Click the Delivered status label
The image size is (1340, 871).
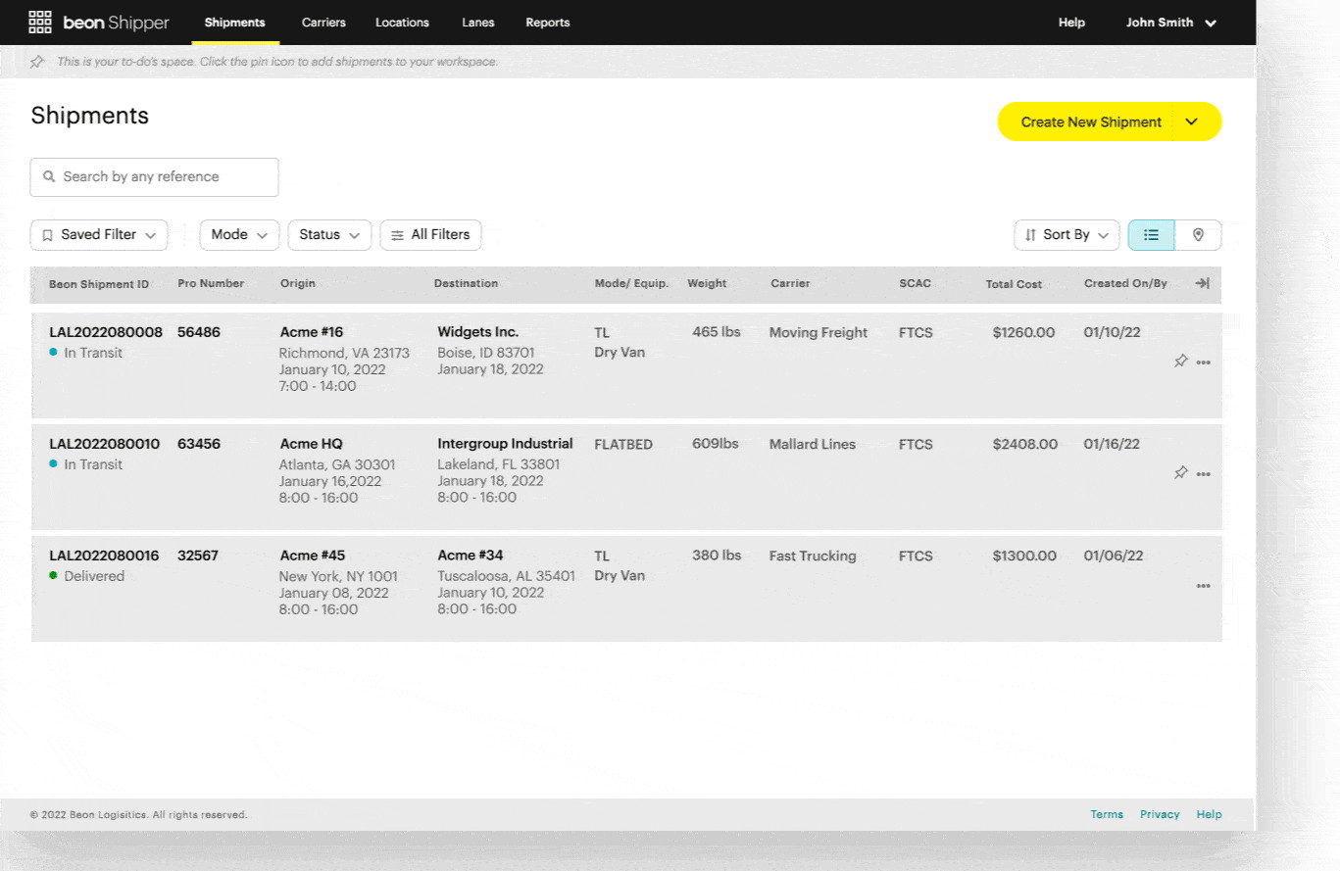tap(94, 576)
